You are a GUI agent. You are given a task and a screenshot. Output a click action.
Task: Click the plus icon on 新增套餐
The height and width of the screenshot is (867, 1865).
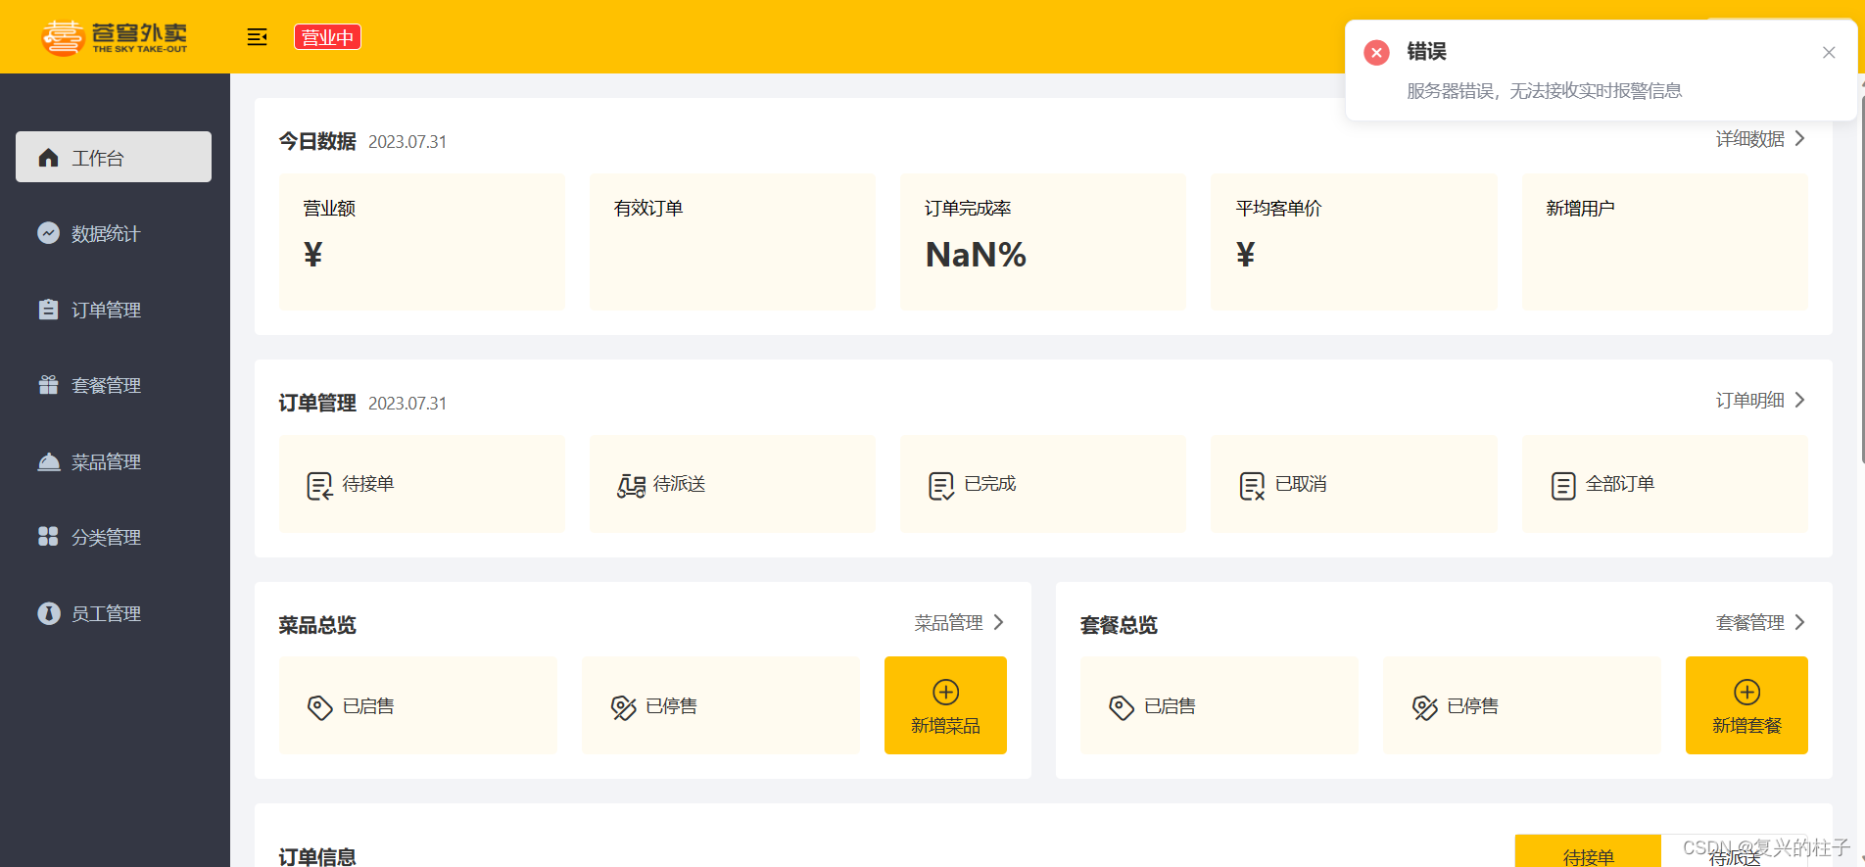1746,692
